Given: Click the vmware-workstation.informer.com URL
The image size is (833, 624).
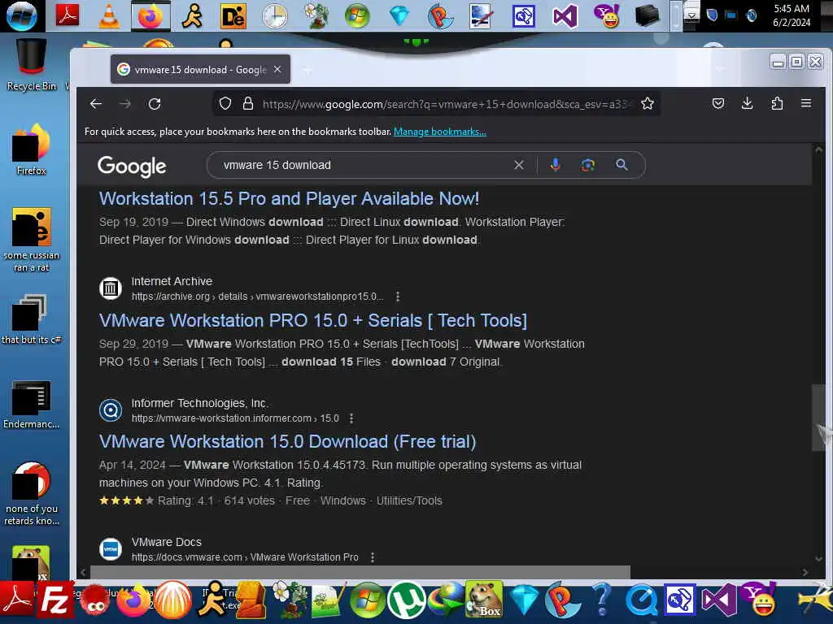Looking at the screenshot, I should pyautogui.click(x=235, y=418).
